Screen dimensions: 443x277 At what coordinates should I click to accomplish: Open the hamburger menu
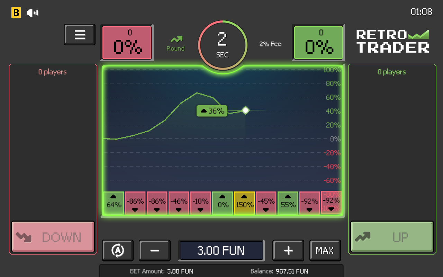click(80, 35)
